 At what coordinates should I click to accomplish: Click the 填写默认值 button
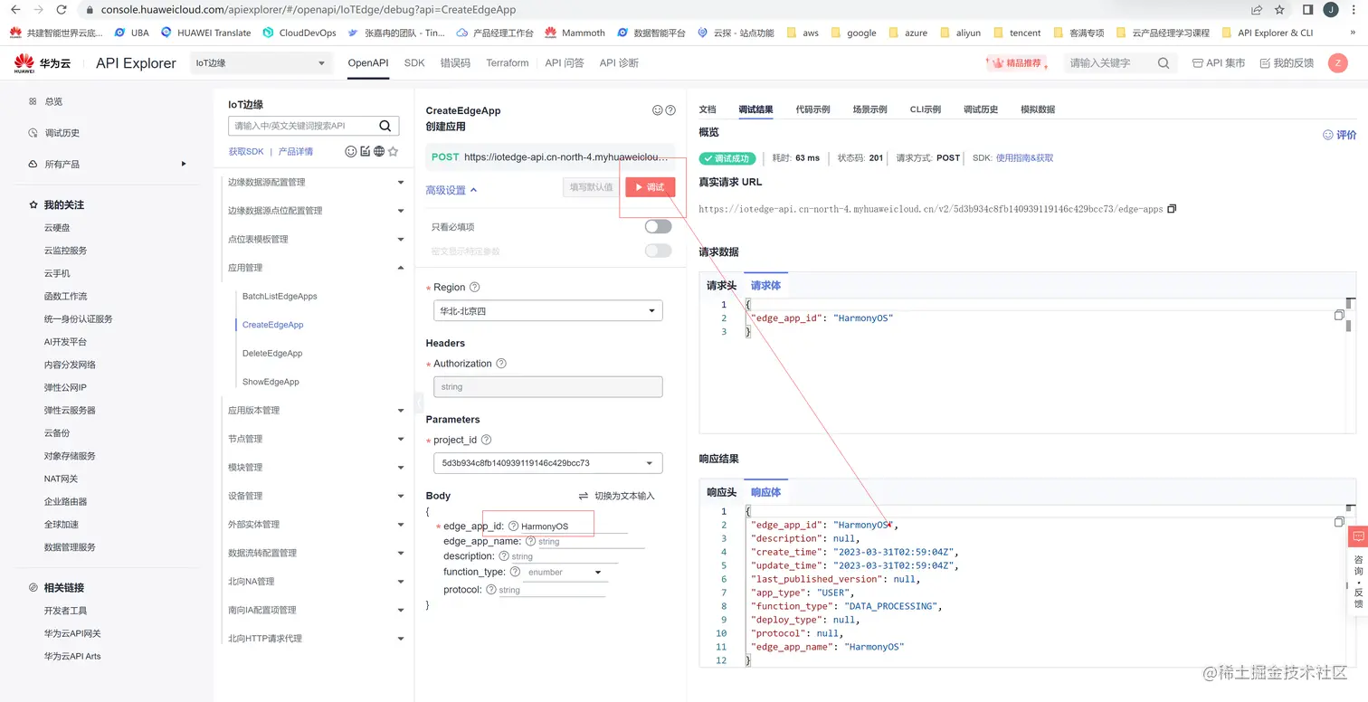591,187
